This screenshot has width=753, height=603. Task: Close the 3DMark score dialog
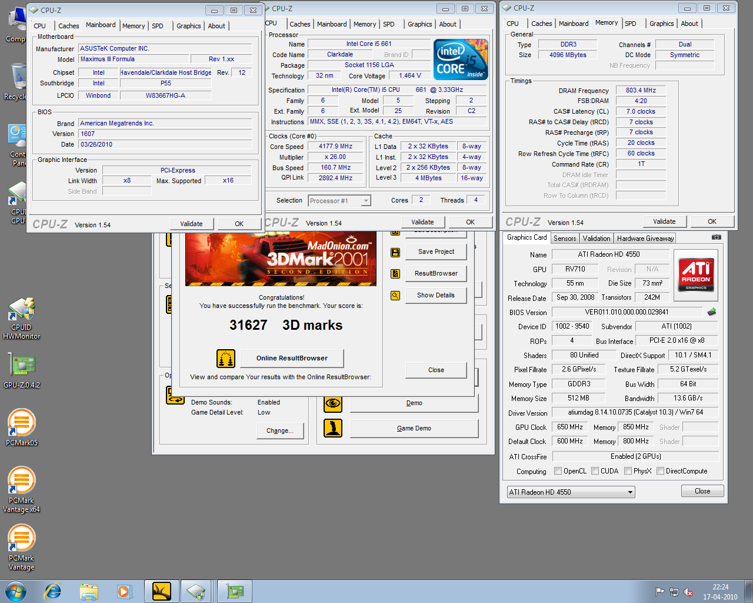(436, 370)
